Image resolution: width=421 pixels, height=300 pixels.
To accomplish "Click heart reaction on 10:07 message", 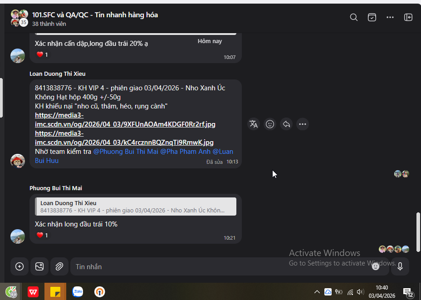I will point(42,55).
